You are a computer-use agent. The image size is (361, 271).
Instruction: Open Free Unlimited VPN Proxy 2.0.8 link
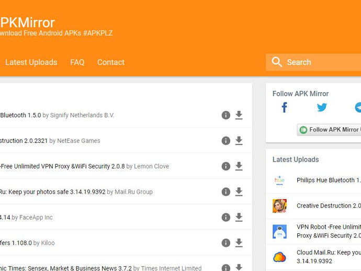[x=62, y=166]
